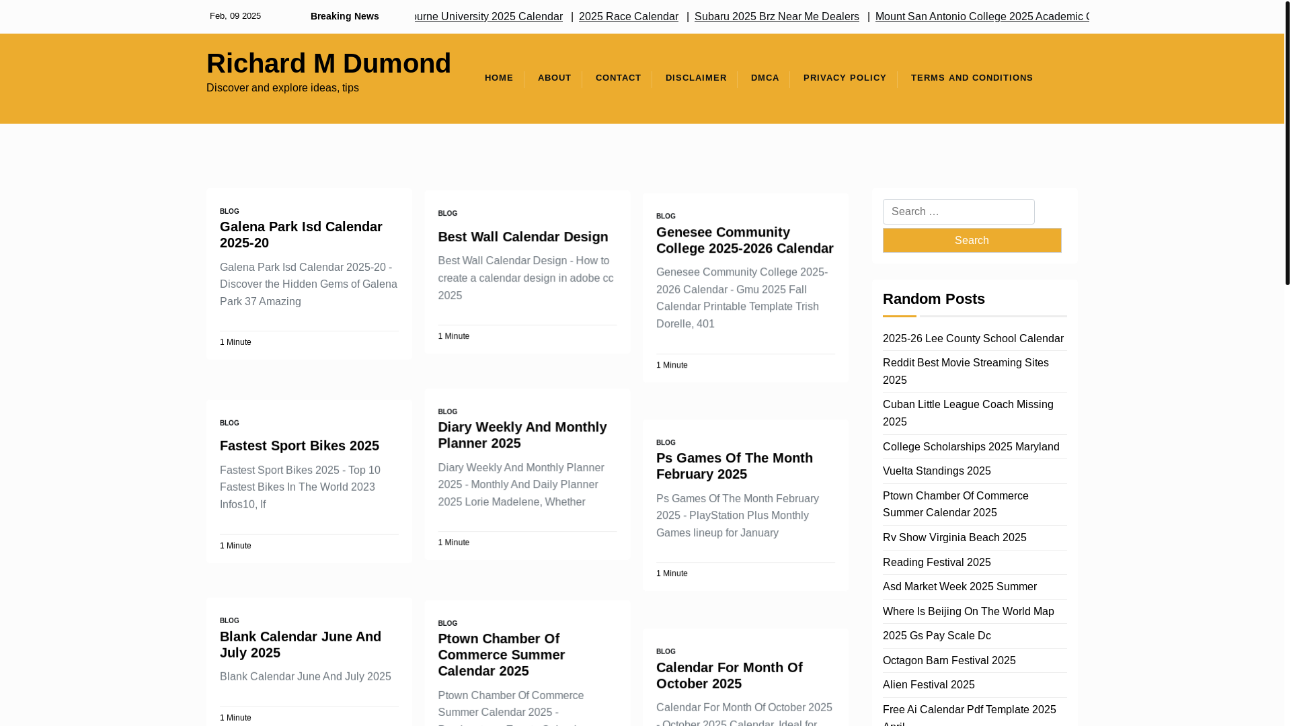Open Free Ai Calendar Pdf Template 2025 link
Screen dimensions: 1291x726
coord(970,715)
